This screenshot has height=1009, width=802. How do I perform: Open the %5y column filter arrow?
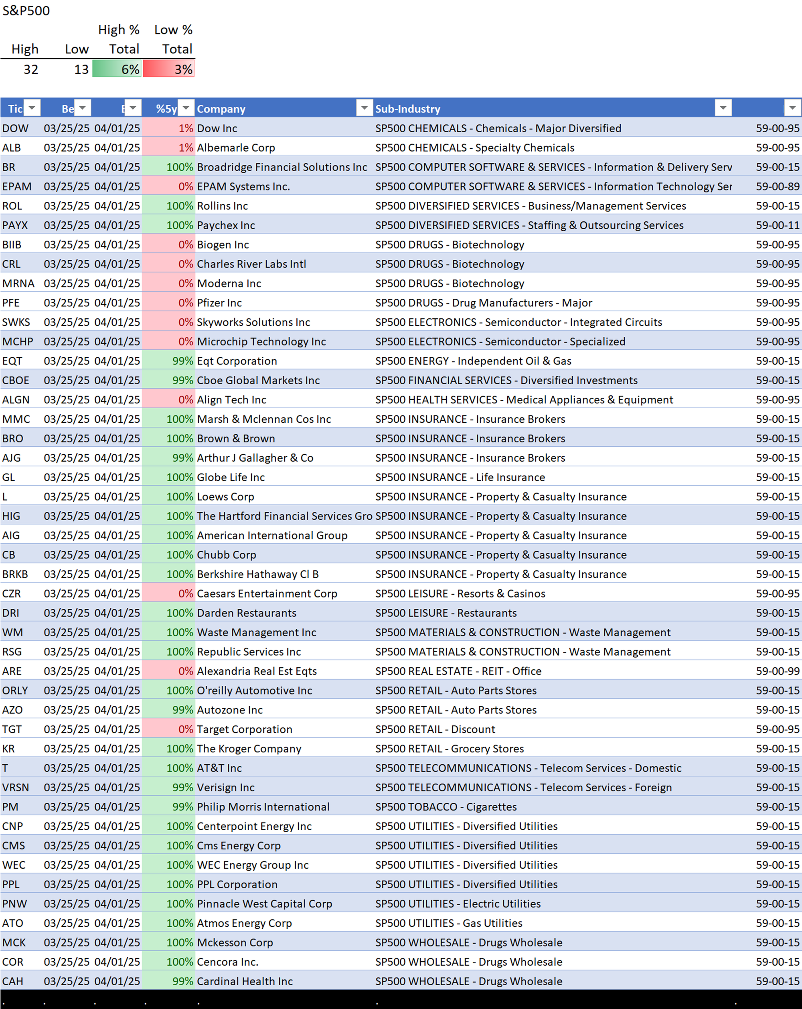186,108
